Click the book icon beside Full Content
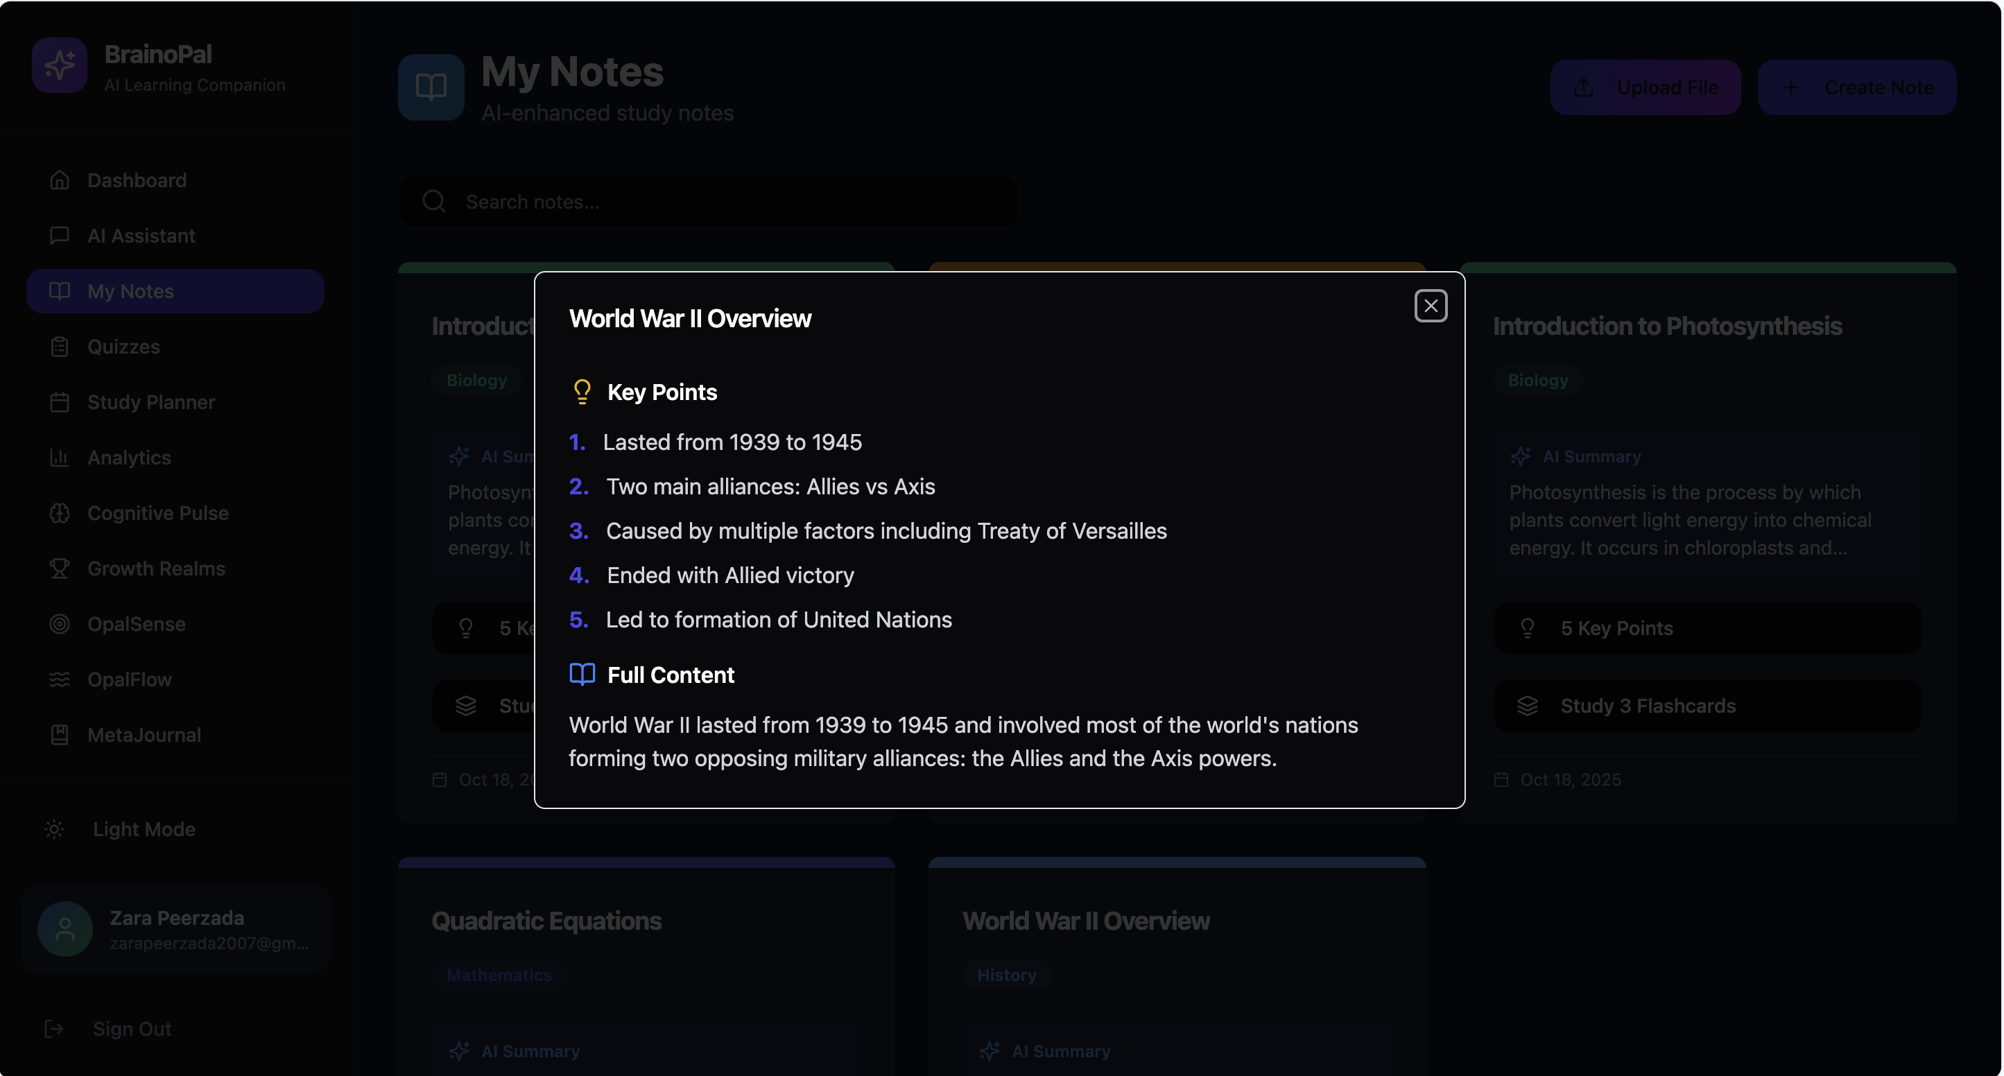The width and height of the screenshot is (2004, 1076). tap(582, 674)
